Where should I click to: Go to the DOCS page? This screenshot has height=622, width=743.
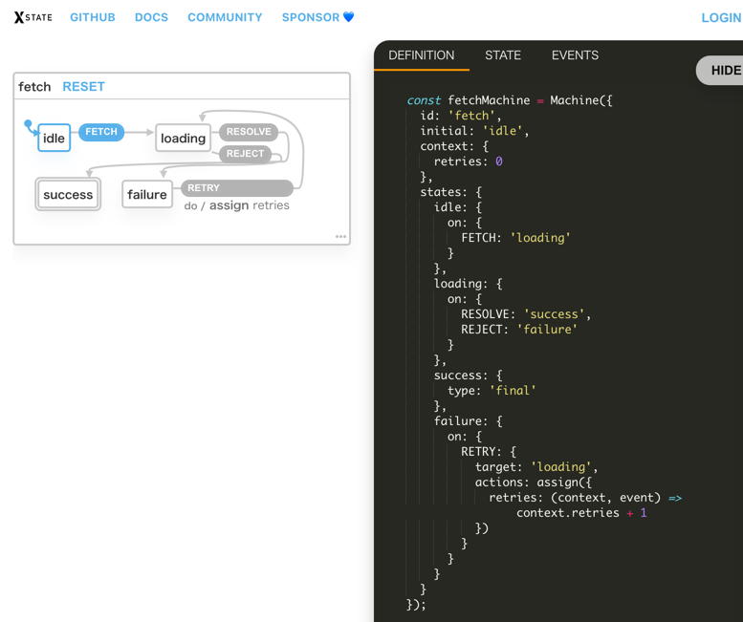point(151,17)
